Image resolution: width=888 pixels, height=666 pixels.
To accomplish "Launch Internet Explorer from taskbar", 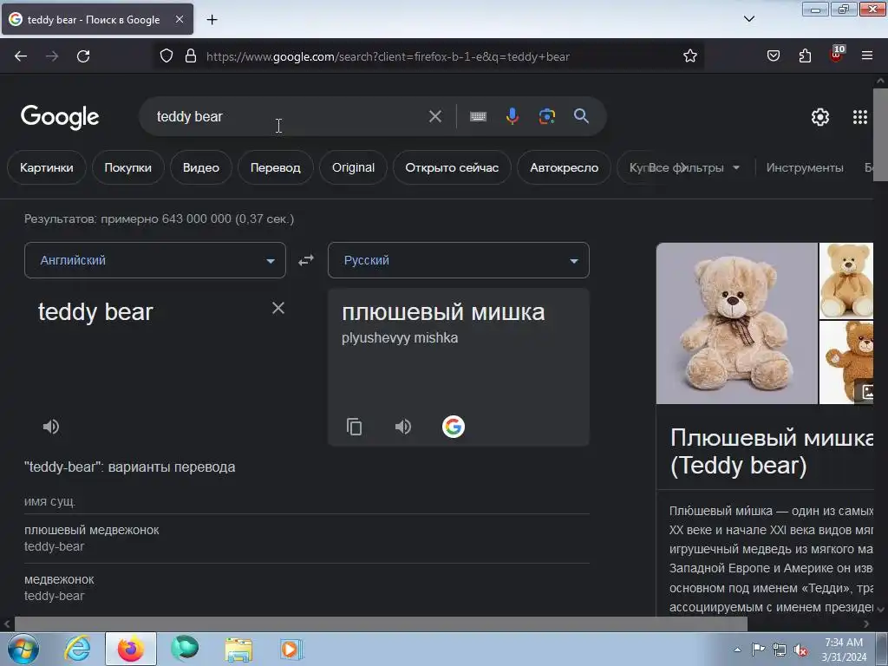I will [x=77, y=649].
